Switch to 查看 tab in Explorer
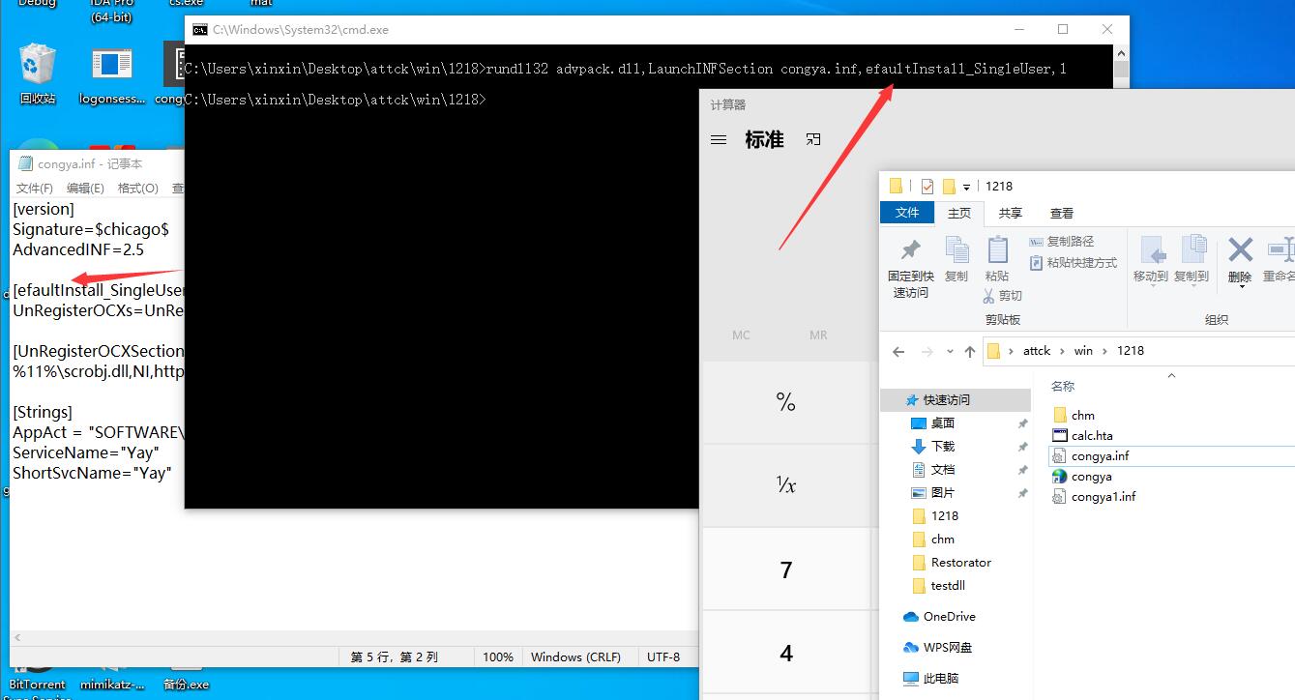 (1062, 214)
